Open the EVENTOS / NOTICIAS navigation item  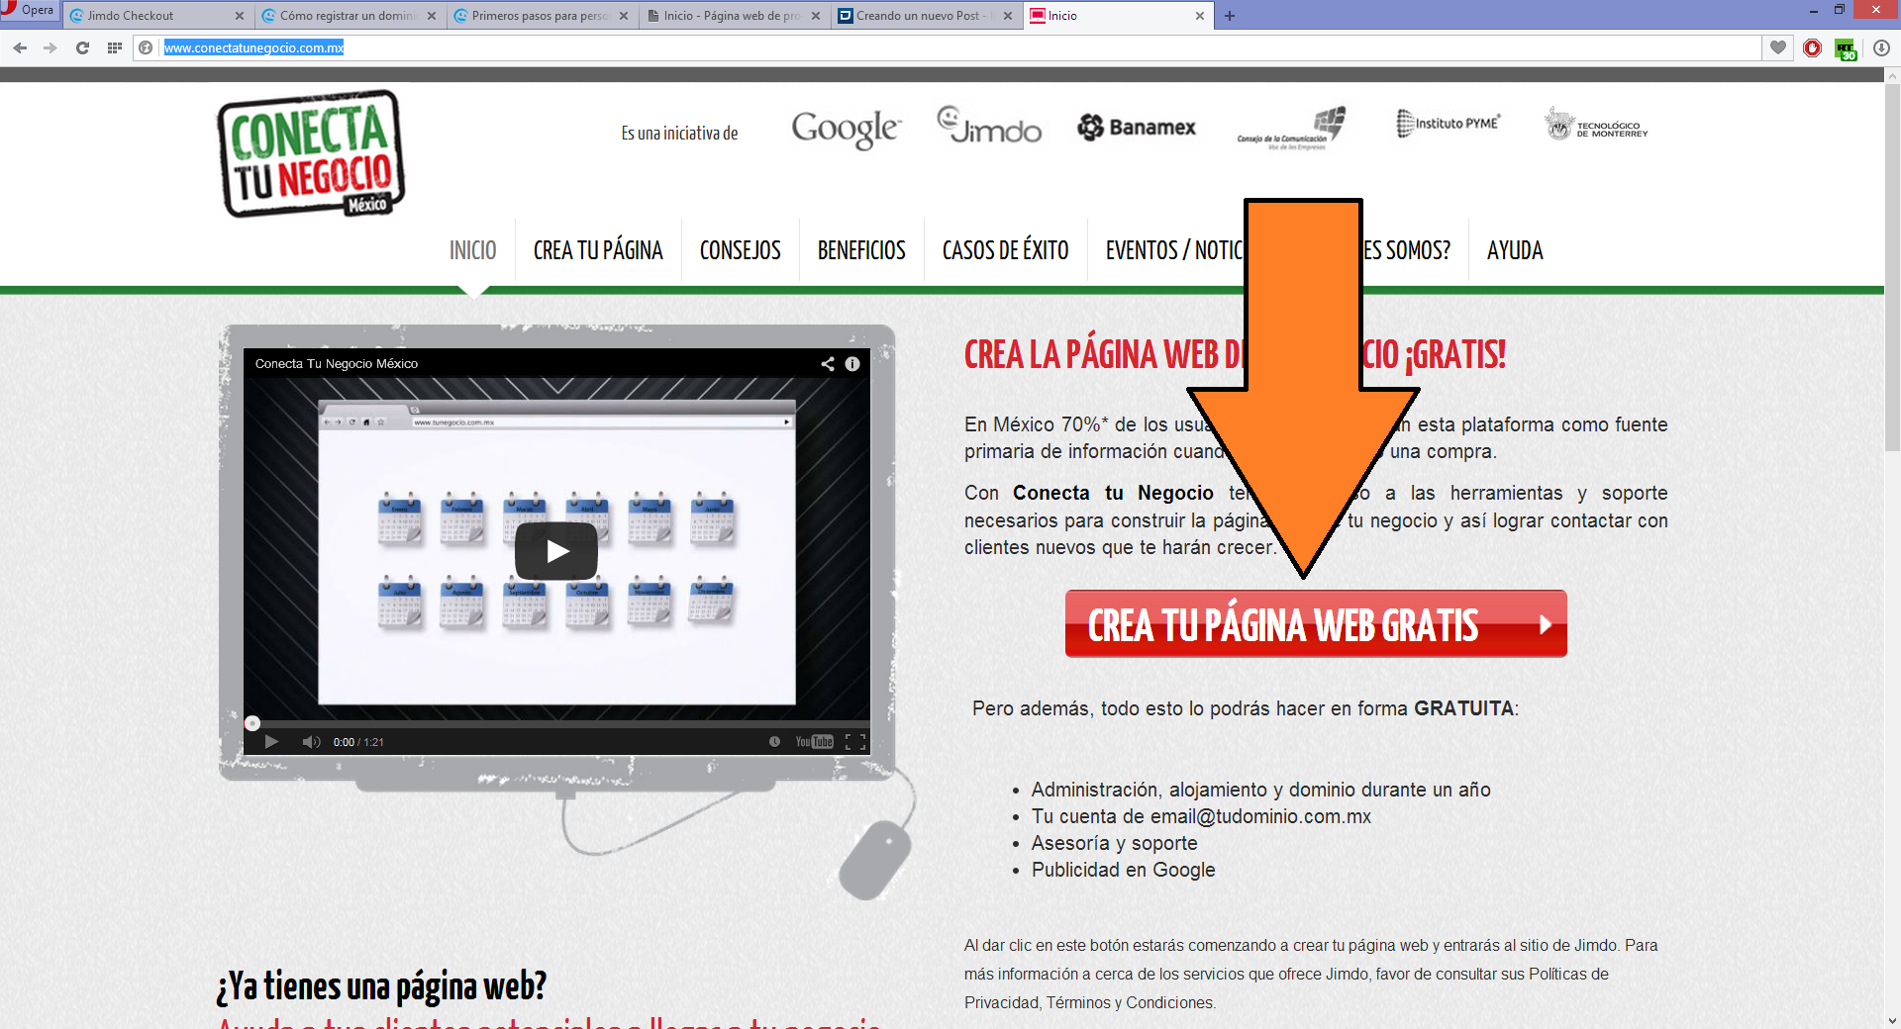point(1174,250)
